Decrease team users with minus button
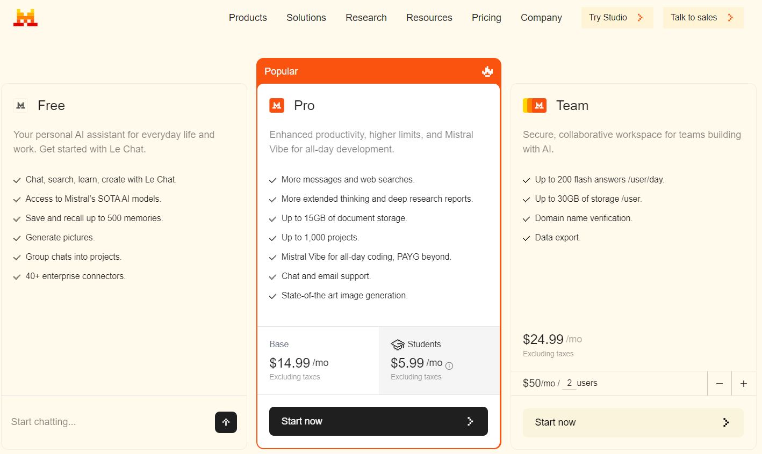This screenshot has width=762, height=454. coord(720,384)
